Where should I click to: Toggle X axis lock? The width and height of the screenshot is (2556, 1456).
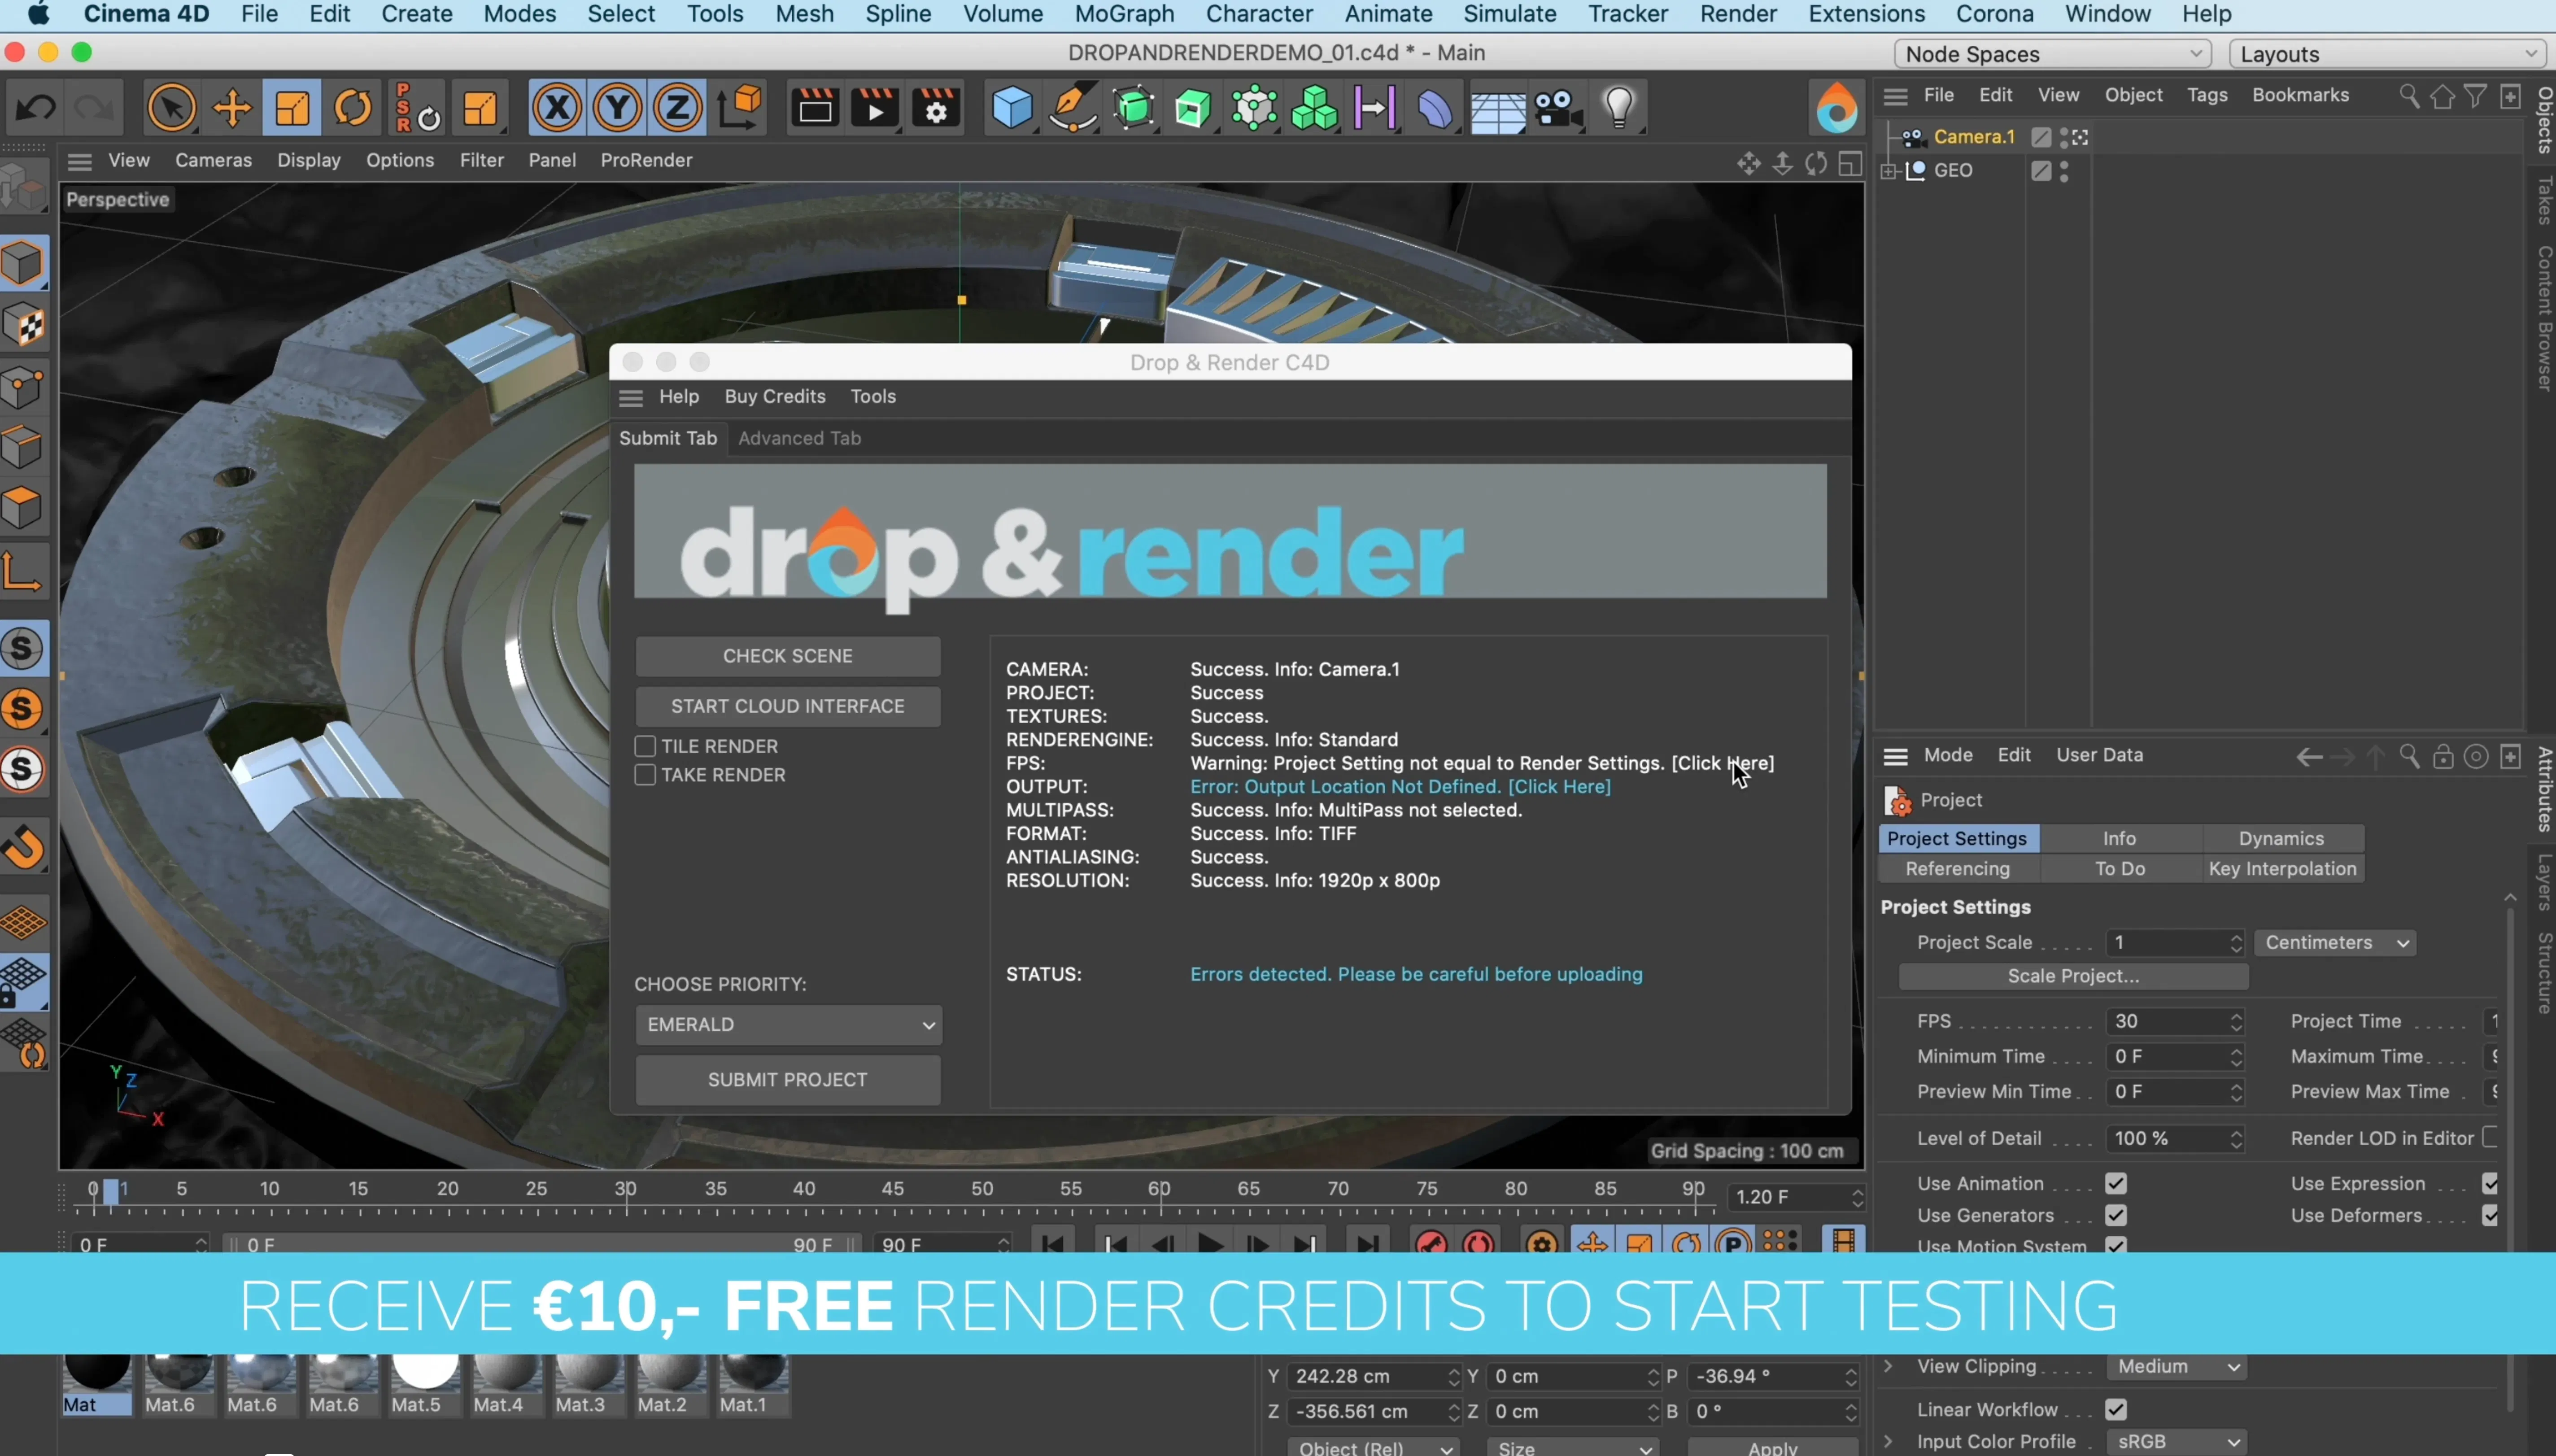(x=557, y=107)
